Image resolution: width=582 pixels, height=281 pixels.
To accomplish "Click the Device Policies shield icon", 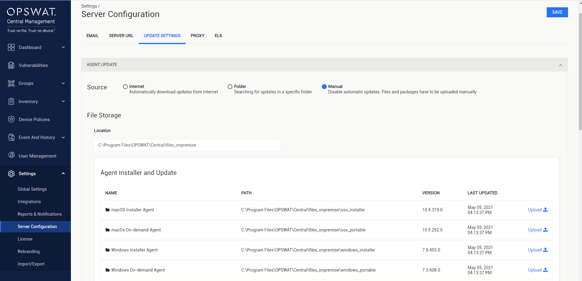I will pos(11,119).
